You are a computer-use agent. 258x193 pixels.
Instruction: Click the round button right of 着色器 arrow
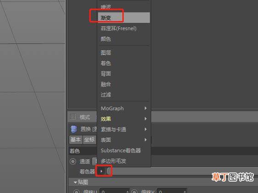(x=109, y=172)
